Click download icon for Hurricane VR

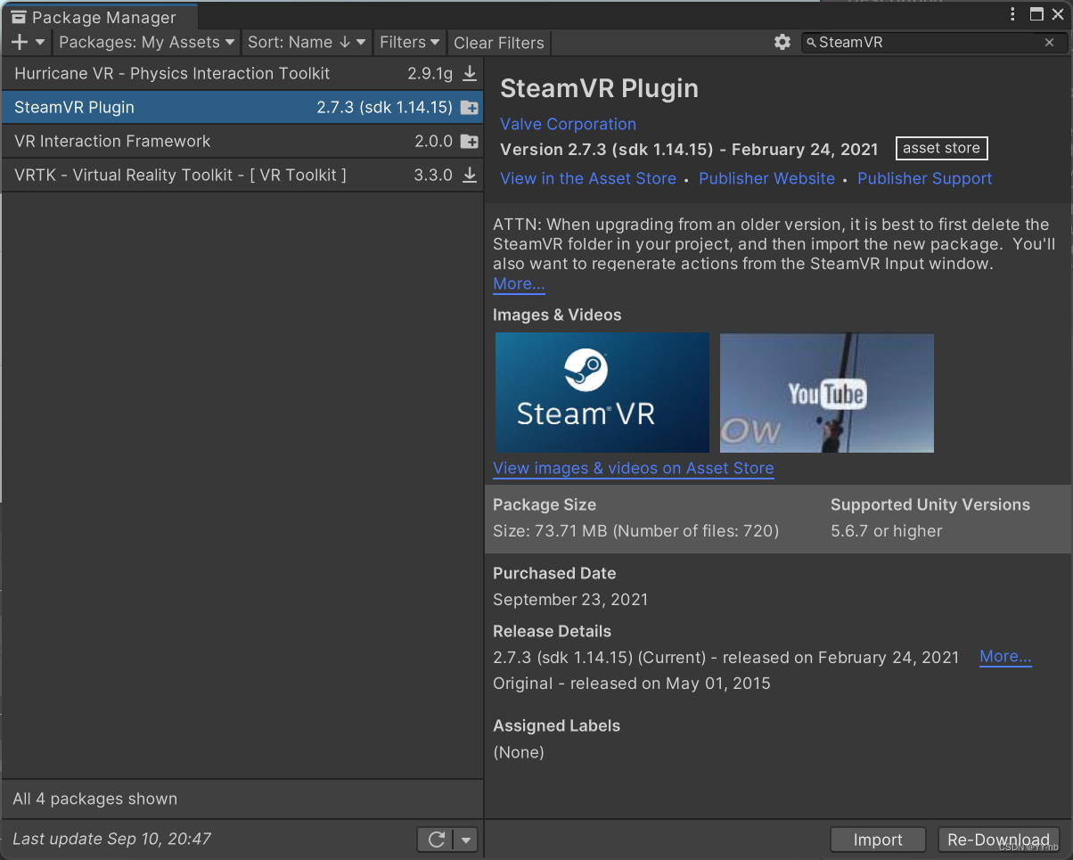tap(469, 73)
